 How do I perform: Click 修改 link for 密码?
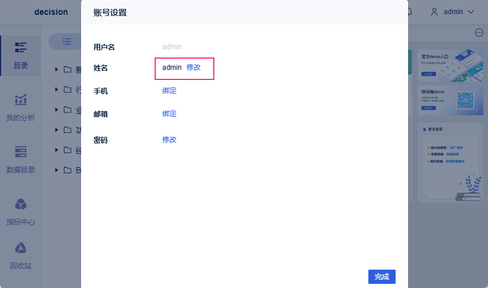click(169, 140)
